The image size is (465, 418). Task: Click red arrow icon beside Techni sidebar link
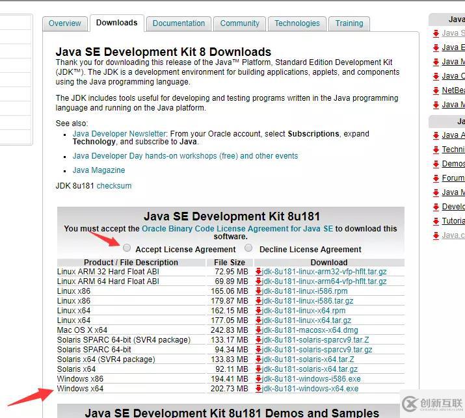click(x=436, y=150)
